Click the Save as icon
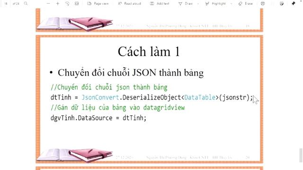The width and height of the screenshot is (303, 170). [282, 3]
